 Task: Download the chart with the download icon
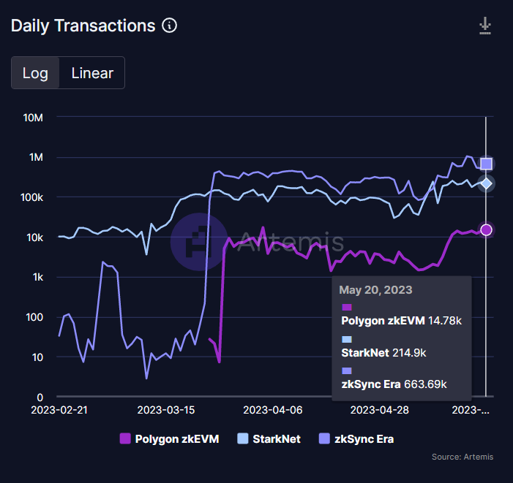(x=485, y=26)
